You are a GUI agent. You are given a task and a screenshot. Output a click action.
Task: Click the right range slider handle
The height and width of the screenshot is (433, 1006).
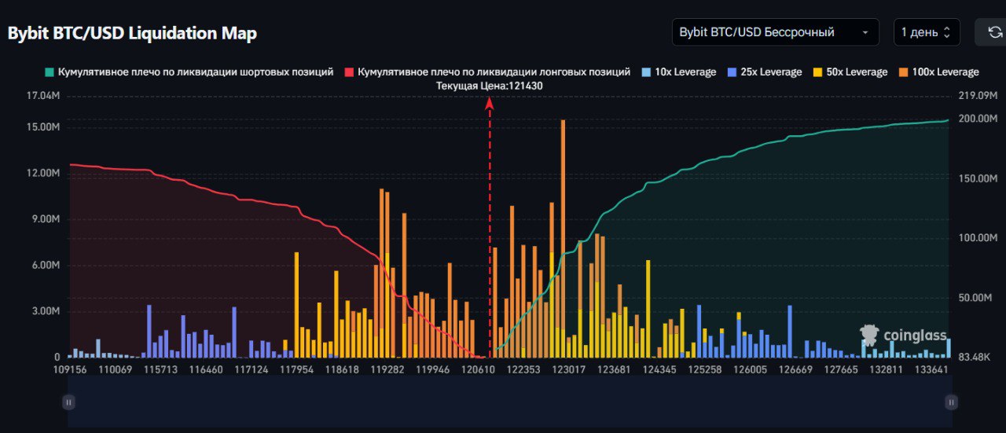pos(951,402)
